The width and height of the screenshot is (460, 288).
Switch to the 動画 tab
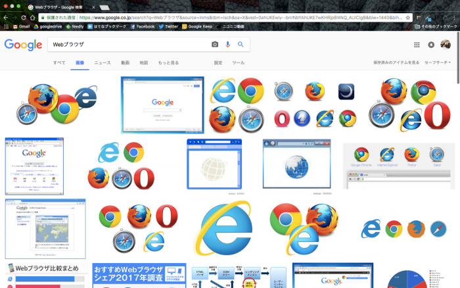pos(125,62)
